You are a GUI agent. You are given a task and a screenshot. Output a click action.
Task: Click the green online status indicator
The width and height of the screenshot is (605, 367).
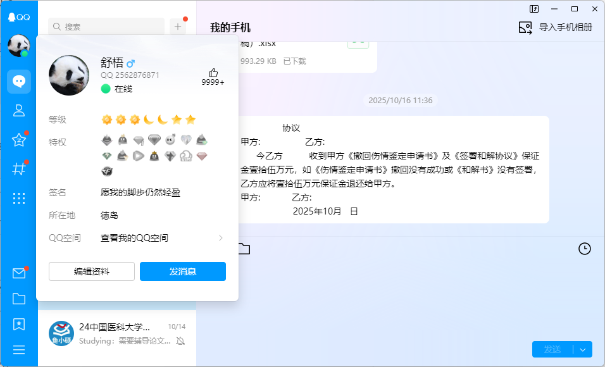(x=106, y=89)
